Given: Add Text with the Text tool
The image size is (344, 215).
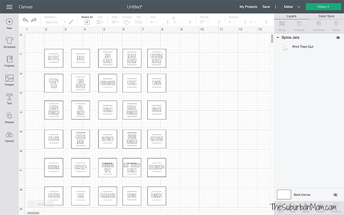Looking at the screenshot, I should click(x=9, y=99).
